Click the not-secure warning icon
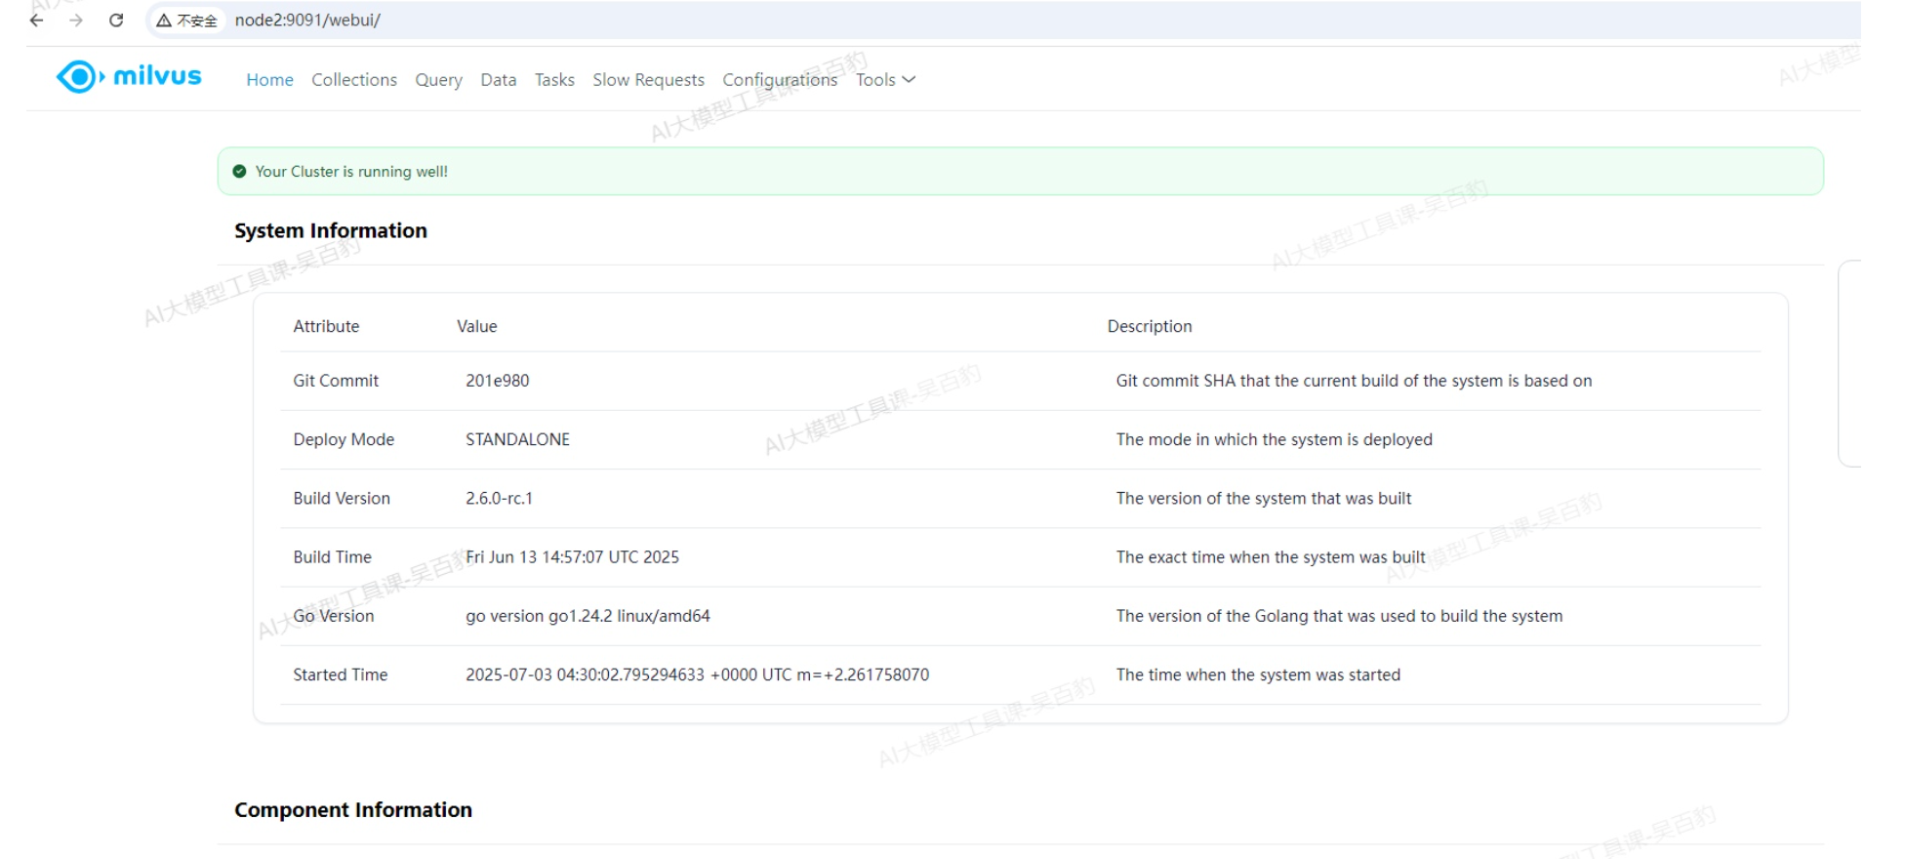 (164, 20)
